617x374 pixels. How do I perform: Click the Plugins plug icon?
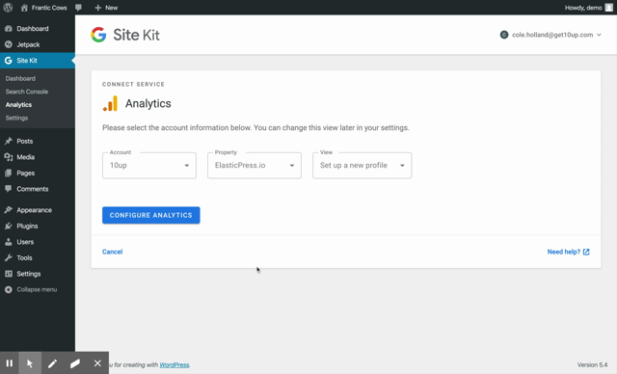point(9,227)
